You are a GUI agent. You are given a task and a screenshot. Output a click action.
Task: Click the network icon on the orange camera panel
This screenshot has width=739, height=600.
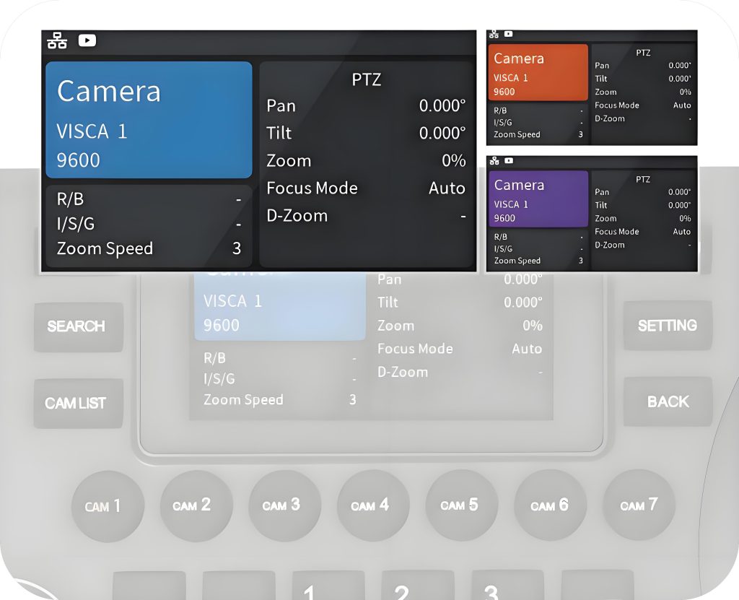[x=494, y=33]
